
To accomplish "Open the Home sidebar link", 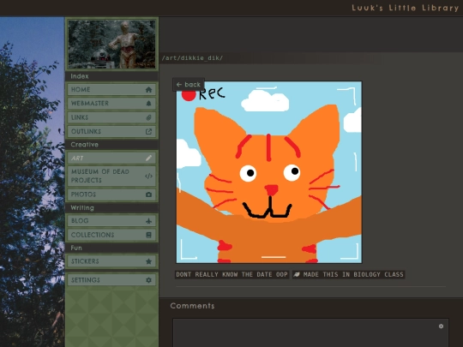I will click(x=111, y=89).
